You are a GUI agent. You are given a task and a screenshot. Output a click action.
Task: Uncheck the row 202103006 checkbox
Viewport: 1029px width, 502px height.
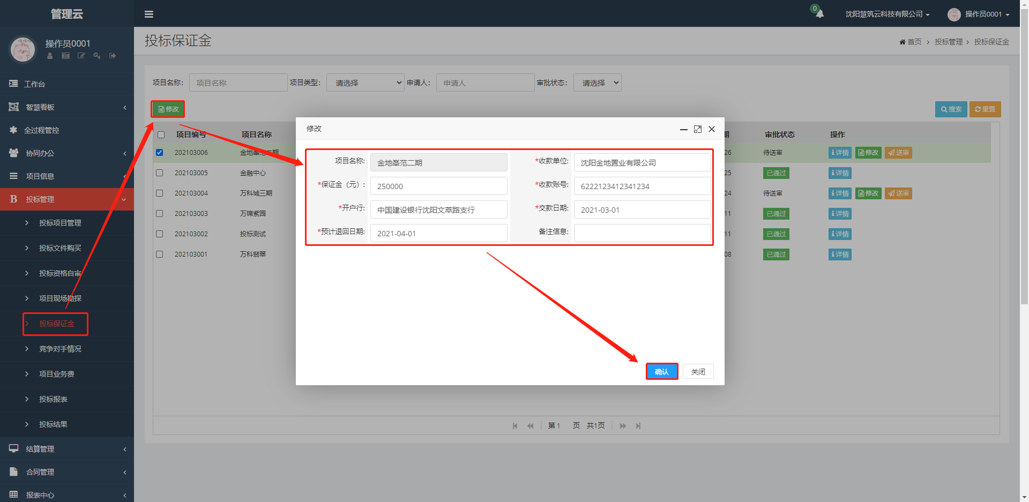(159, 152)
